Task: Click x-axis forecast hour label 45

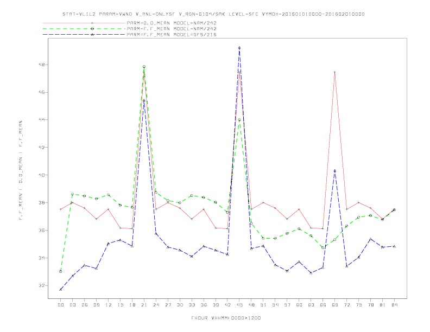Action: click(x=239, y=305)
